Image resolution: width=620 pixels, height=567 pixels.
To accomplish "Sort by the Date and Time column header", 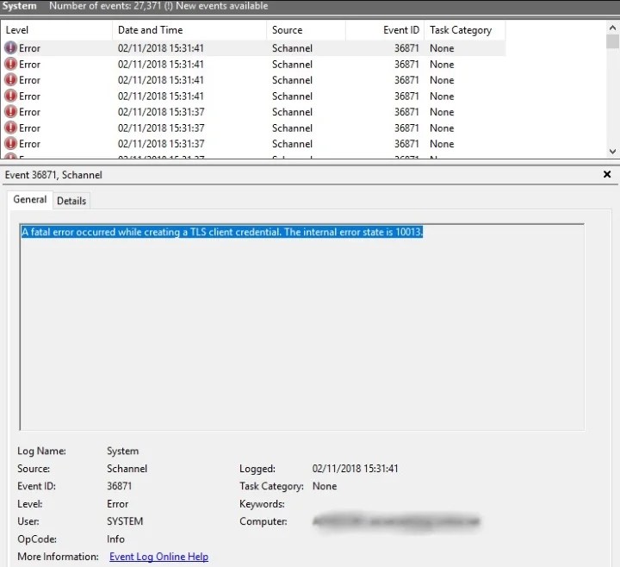I will [x=189, y=30].
